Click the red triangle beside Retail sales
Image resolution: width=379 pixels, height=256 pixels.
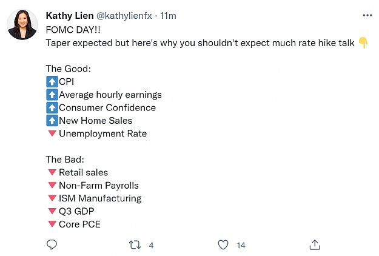coord(52,172)
